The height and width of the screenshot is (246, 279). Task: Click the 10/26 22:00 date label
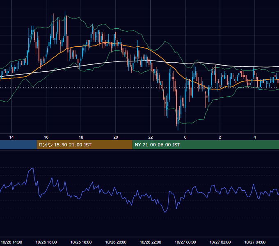point(151,242)
